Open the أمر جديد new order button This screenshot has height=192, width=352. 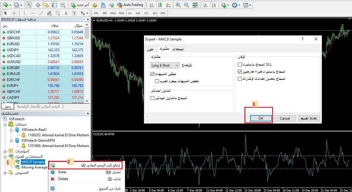[x=80, y=5]
